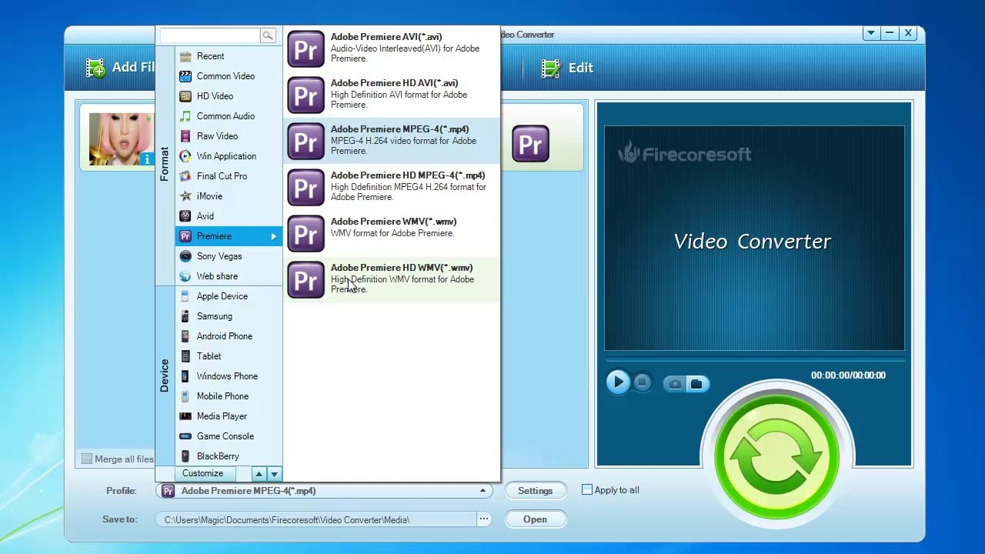985x554 pixels.
Task: Click the down arrow in category list
Action: (275, 474)
